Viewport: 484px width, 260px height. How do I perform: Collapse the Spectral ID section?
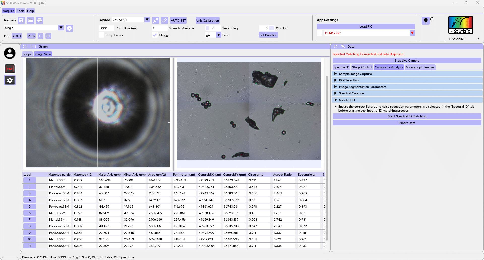[x=407, y=100]
